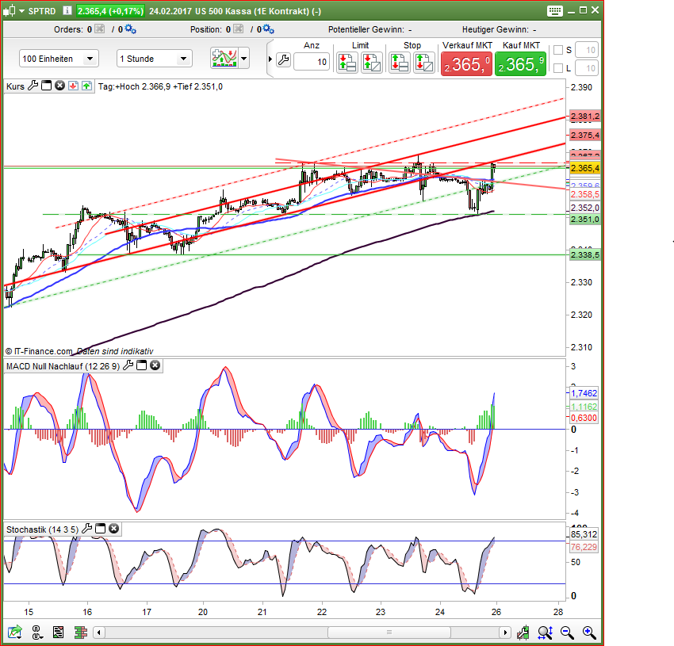Click the Kauf MKT buy button
The width and height of the screenshot is (674, 646).
pos(520,64)
